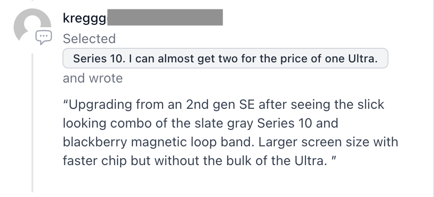Open the kreggg username profile
Image resolution: width=434 pixels, height=197 pixels.
click(85, 18)
